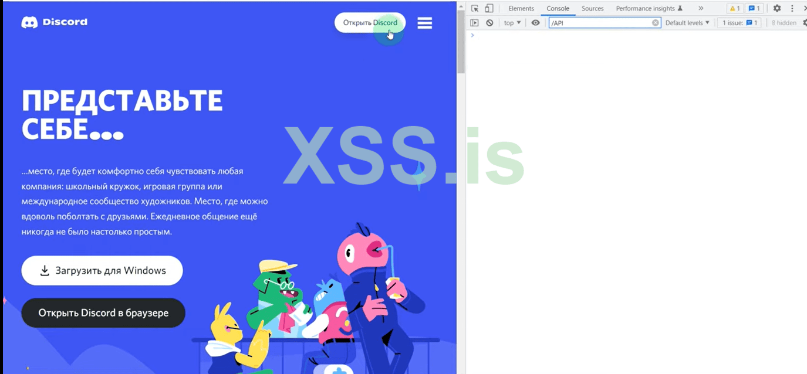Open the DevTools three-dot menu

pyautogui.click(x=792, y=8)
